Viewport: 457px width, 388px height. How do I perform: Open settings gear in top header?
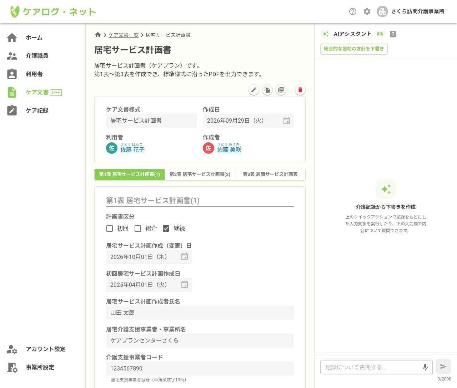click(x=367, y=11)
